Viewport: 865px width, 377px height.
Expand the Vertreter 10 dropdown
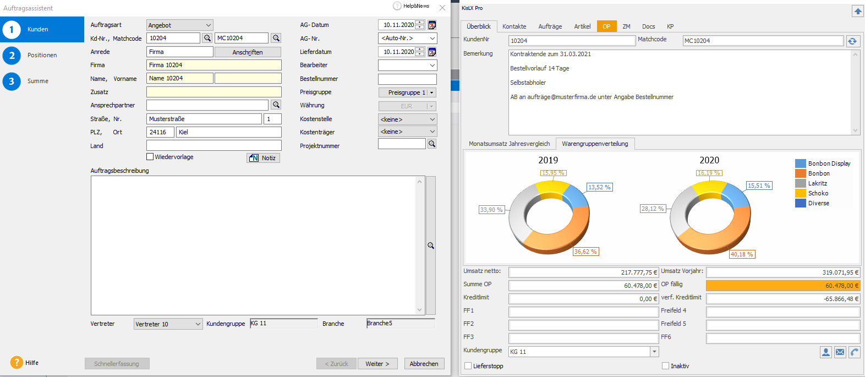click(198, 324)
